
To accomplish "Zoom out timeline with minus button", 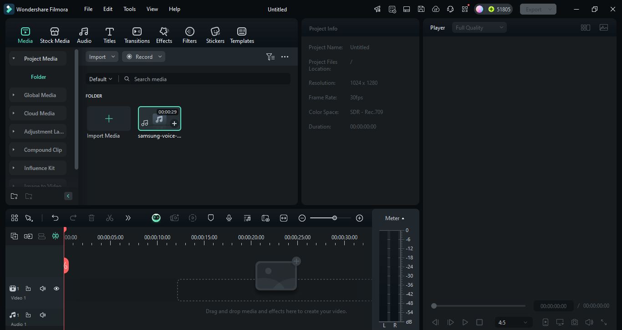I will coord(302,218).
